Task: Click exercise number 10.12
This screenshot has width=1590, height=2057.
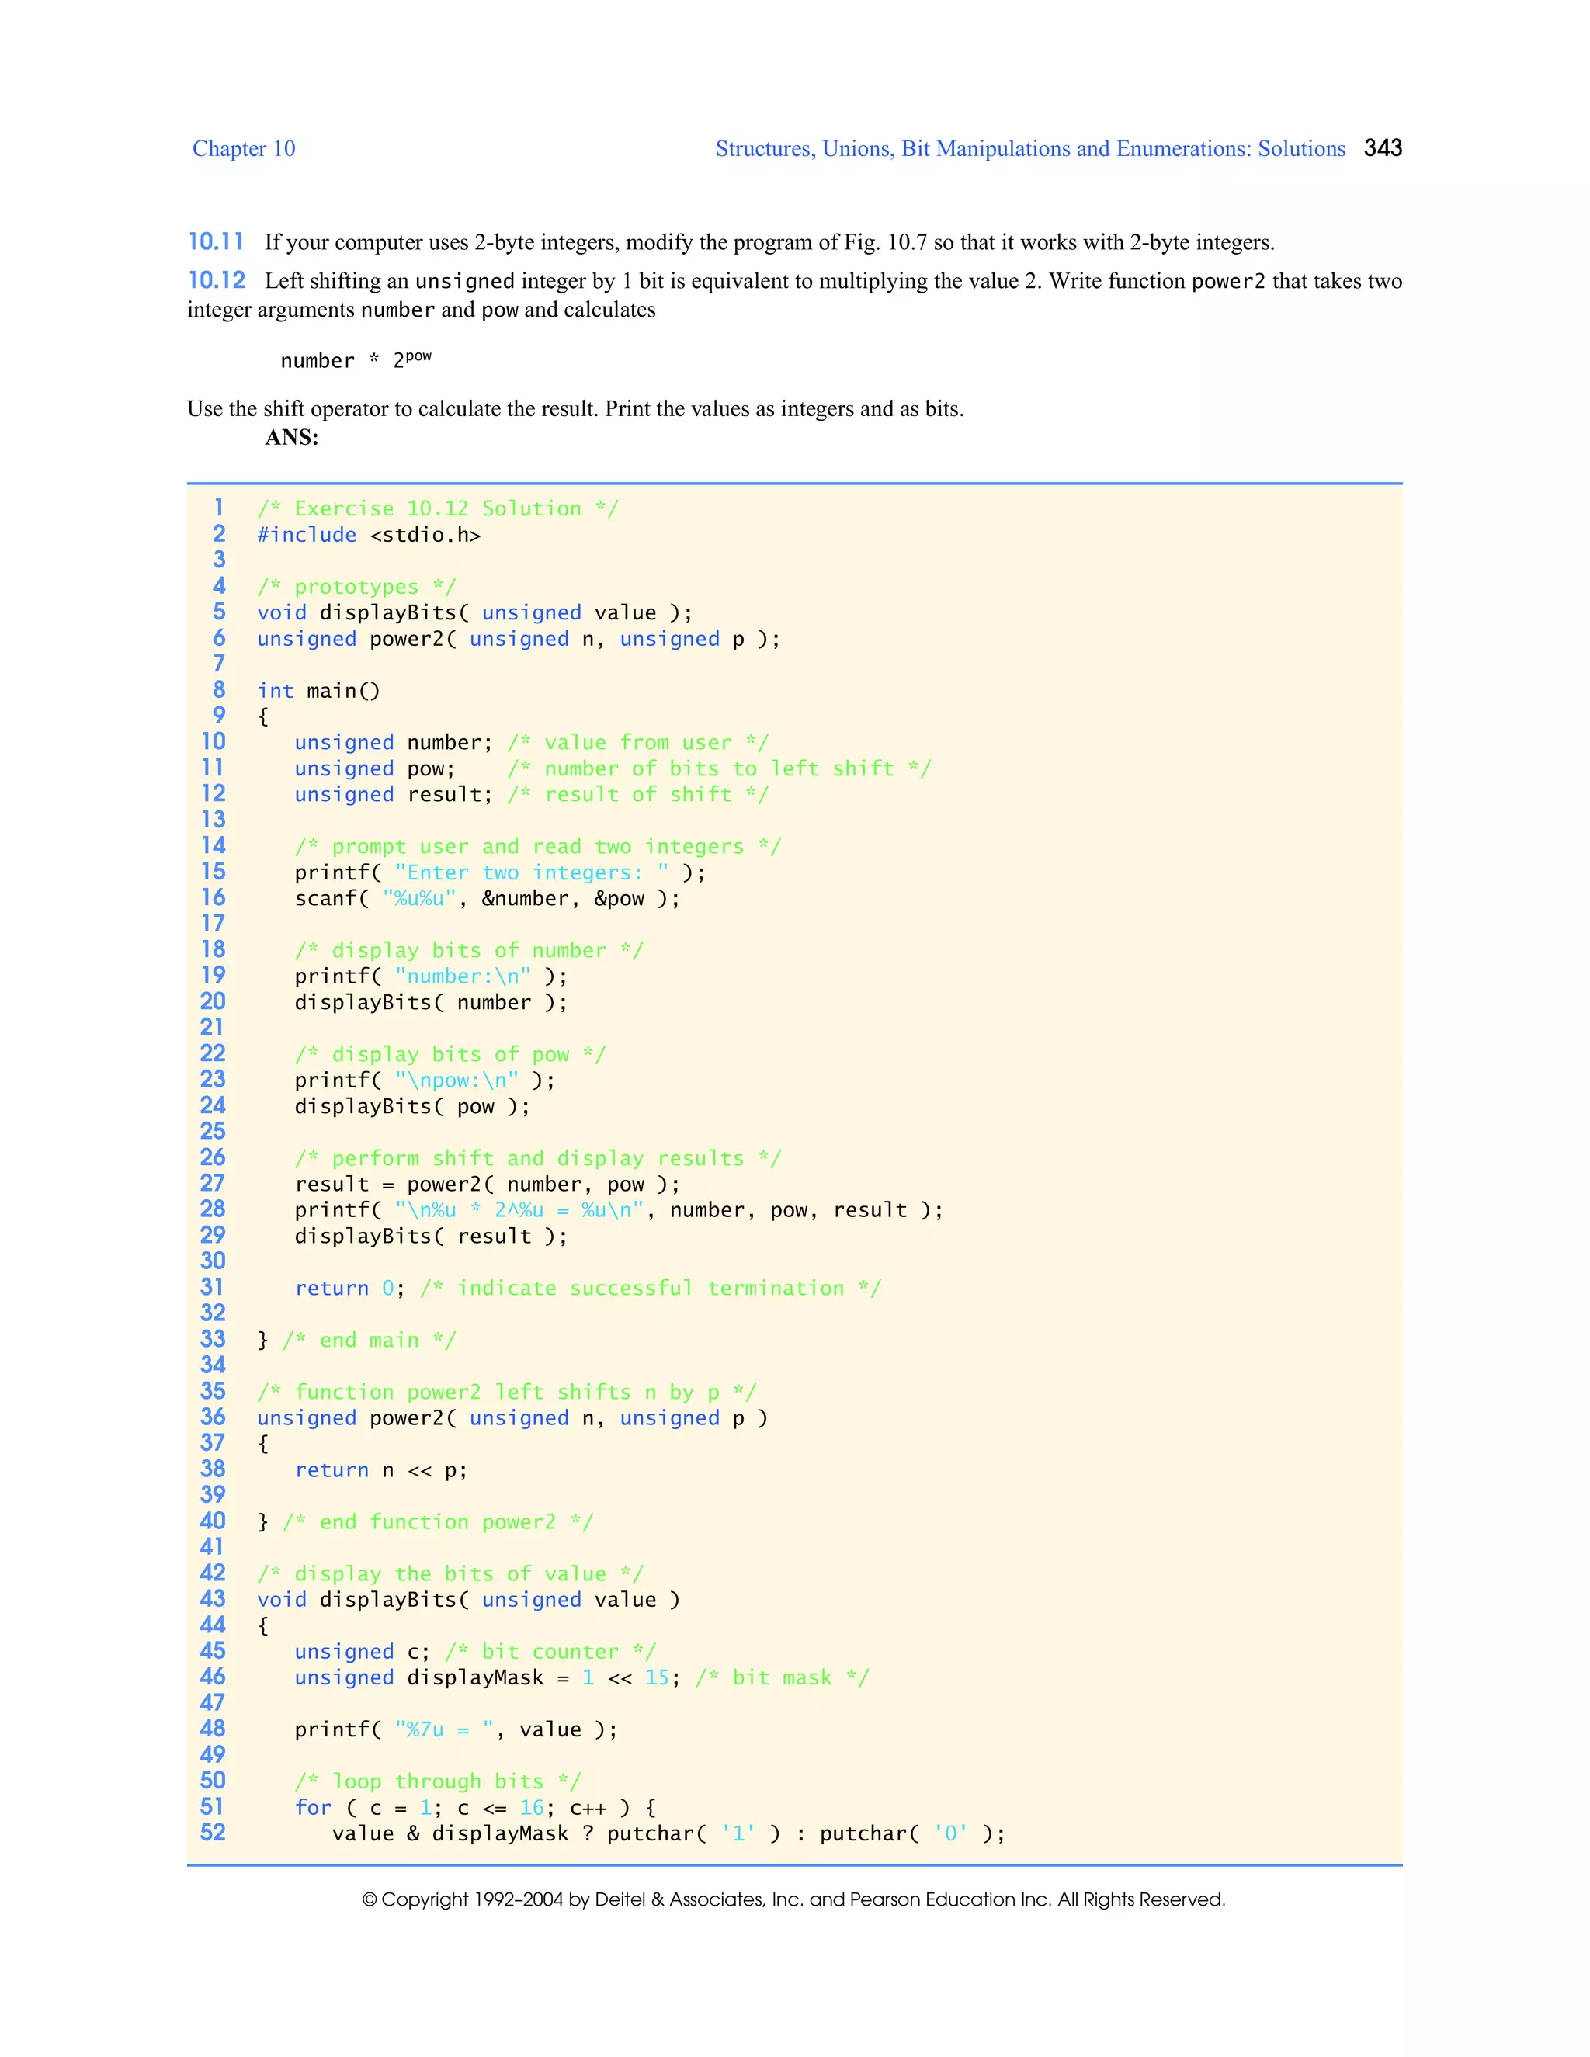Action: click(217, 281)
